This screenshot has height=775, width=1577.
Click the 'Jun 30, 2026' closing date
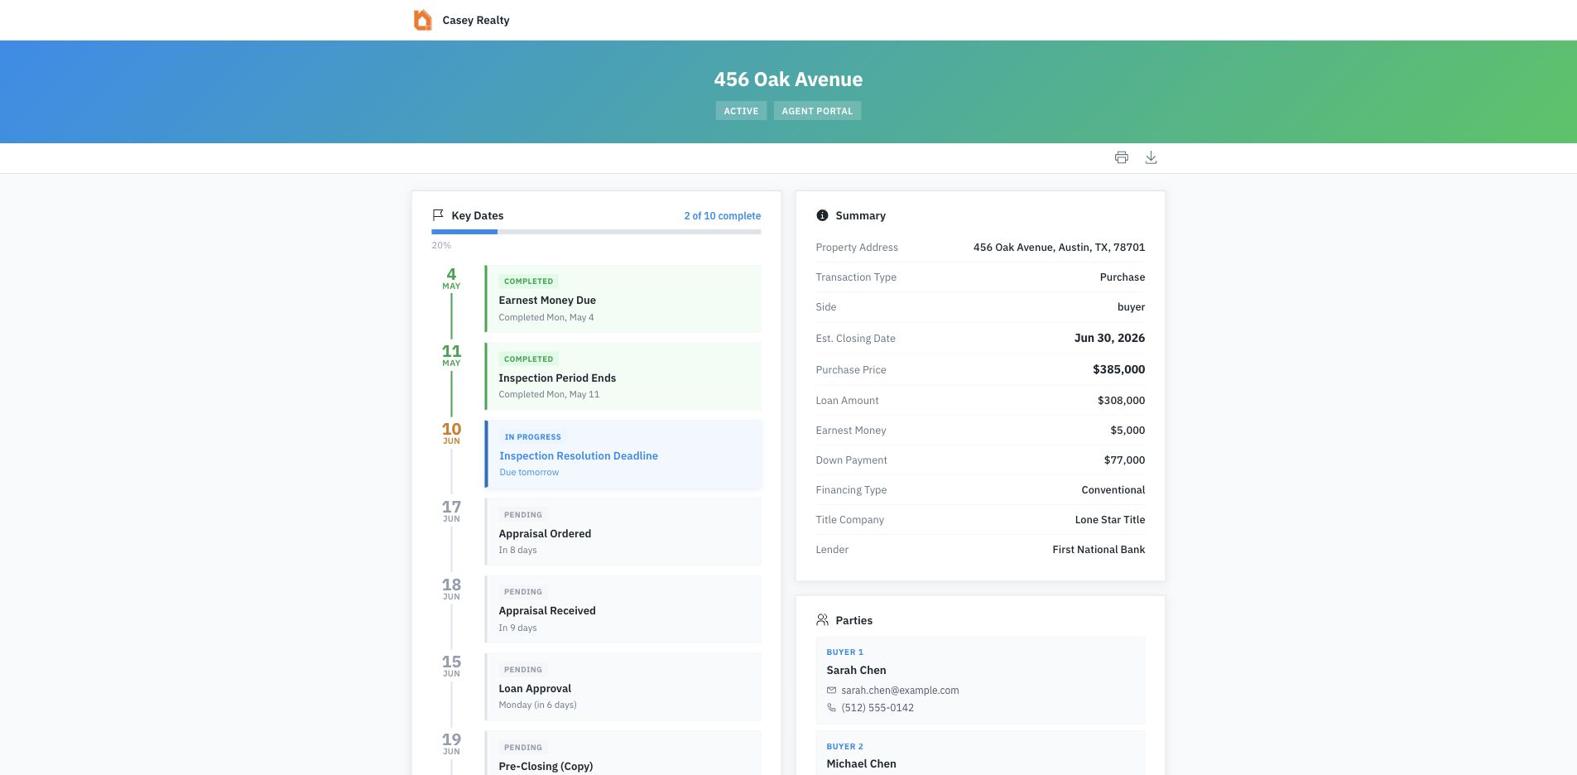pos(1109,338)
